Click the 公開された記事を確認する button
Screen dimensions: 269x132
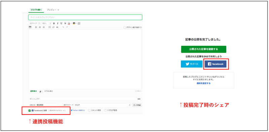pyautogui.click(x=204, y=49)
